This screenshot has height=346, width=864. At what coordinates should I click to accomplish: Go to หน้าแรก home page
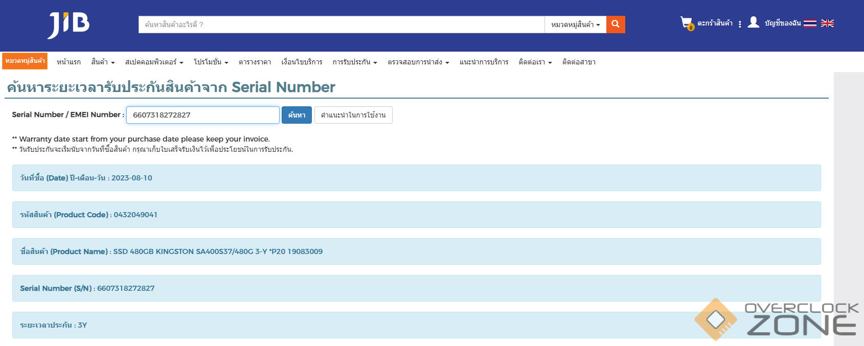[x=69, y=62]
